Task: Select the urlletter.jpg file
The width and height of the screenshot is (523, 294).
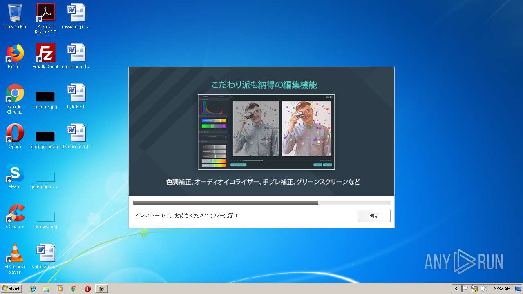Action: point(45,100)
